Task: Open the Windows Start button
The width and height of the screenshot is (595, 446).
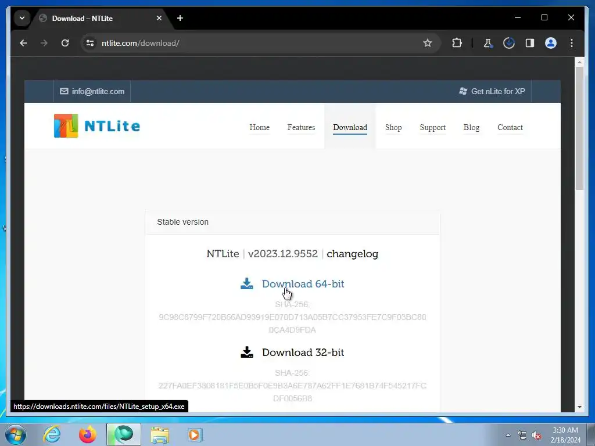Action: click(x=16, y=434)
